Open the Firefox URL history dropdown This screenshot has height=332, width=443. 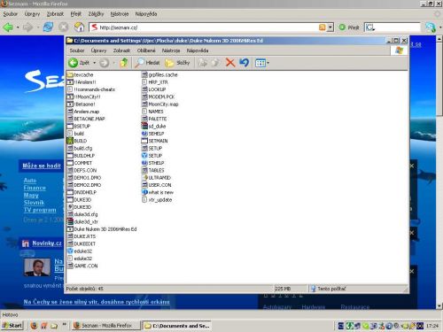pyautogui.click(x=330, y=27)
